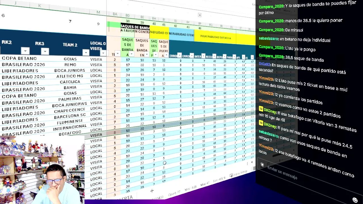The width and height of the screenshot is (363, 204).
Task: Open the TEAM 2 filter dropdown
Action: tap(86, 52)
